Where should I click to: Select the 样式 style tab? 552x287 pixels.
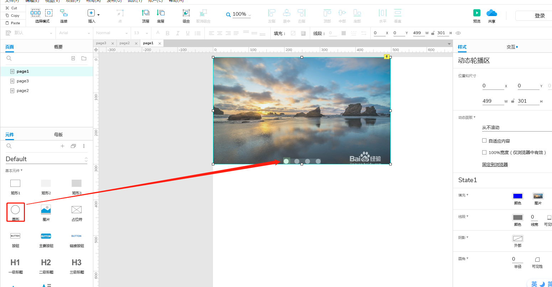pyautogui.click(x=462, y=47)
